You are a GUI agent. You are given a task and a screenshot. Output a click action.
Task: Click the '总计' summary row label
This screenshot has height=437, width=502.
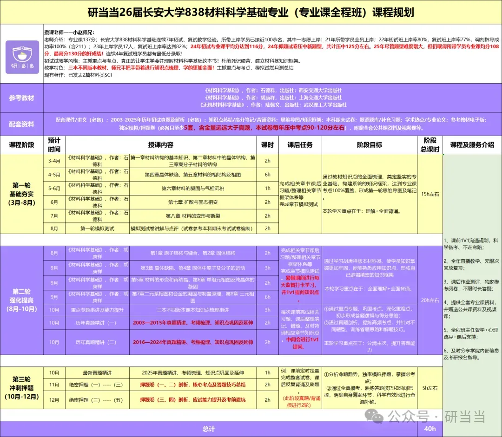tap(209, 429)
